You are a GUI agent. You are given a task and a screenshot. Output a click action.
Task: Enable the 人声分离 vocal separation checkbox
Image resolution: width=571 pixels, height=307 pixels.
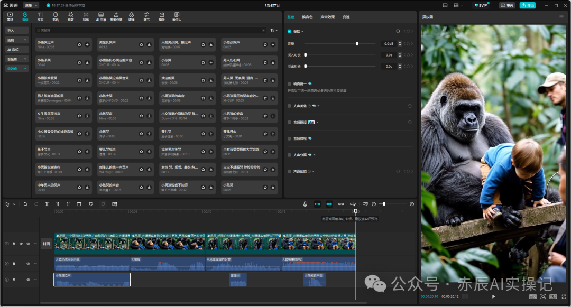tap(290, 155)
